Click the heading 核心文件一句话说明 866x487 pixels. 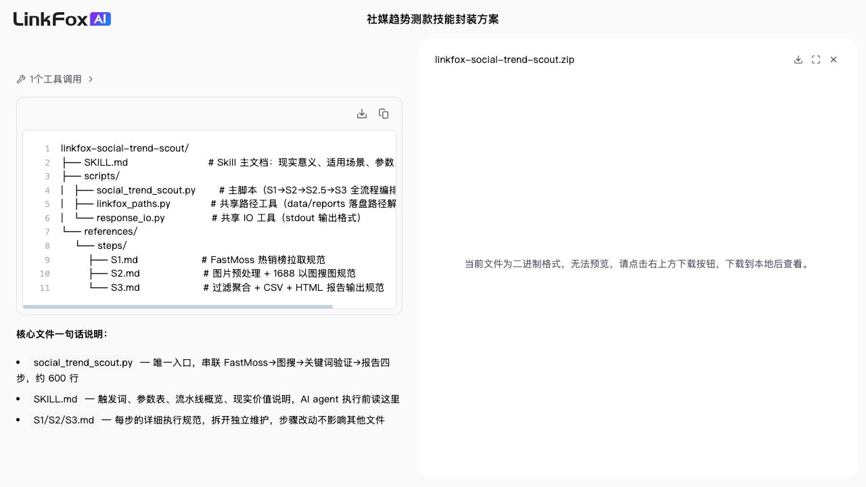[62, 334]
